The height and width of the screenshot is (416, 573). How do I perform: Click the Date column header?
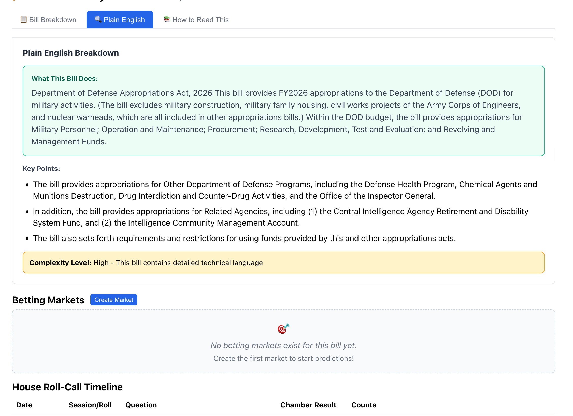pyautogui.click(x=24, y=405)
